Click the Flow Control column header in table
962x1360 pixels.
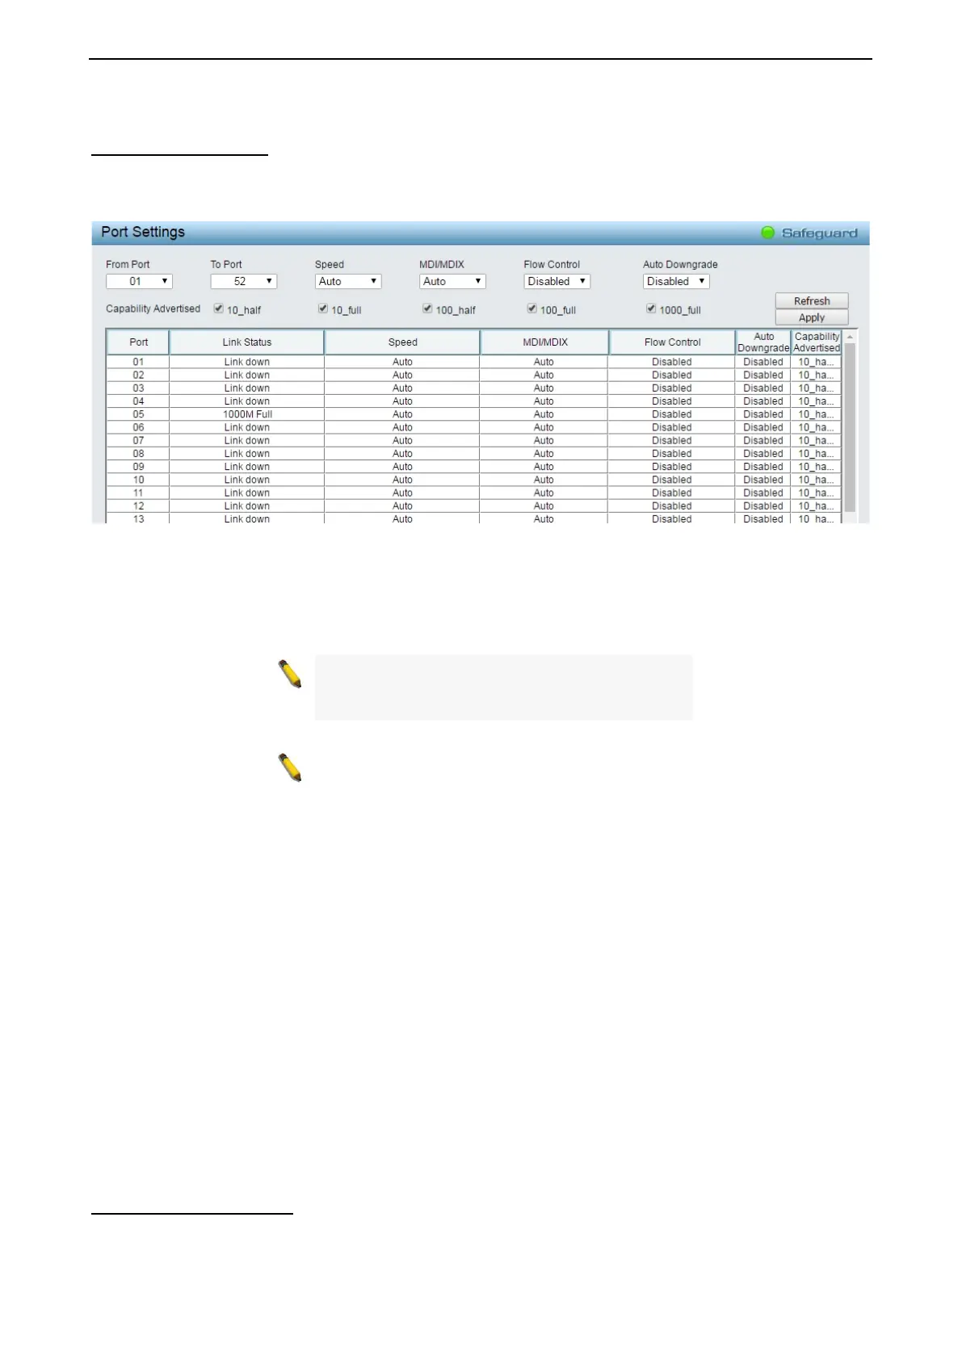tap(672, 342)
